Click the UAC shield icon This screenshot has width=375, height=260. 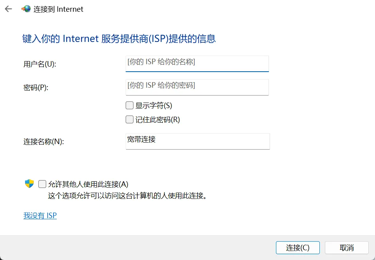click(29, 183)
